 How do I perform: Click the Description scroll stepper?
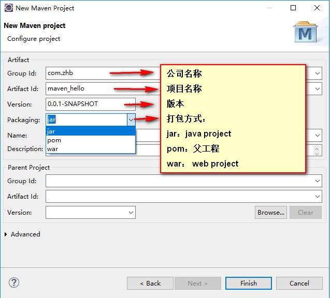(317, 151)
